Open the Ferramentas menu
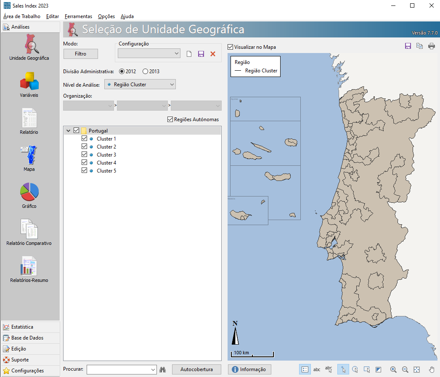 pyautogui.click(x=78, y=16)
